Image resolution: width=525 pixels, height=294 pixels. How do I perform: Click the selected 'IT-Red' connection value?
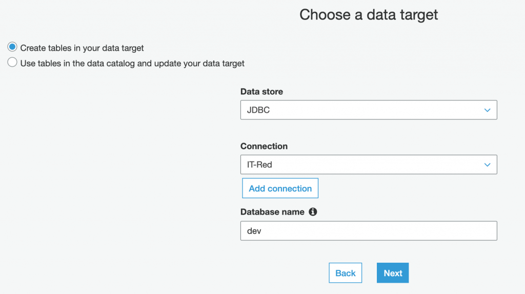tap(260, 164)
